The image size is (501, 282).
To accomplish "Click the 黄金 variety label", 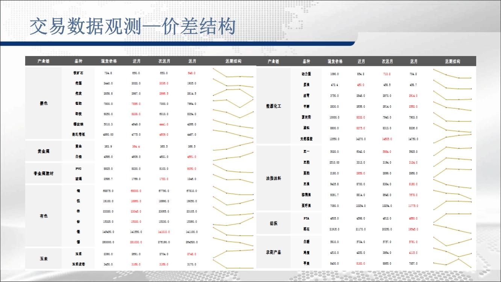I will click(78, 146).
